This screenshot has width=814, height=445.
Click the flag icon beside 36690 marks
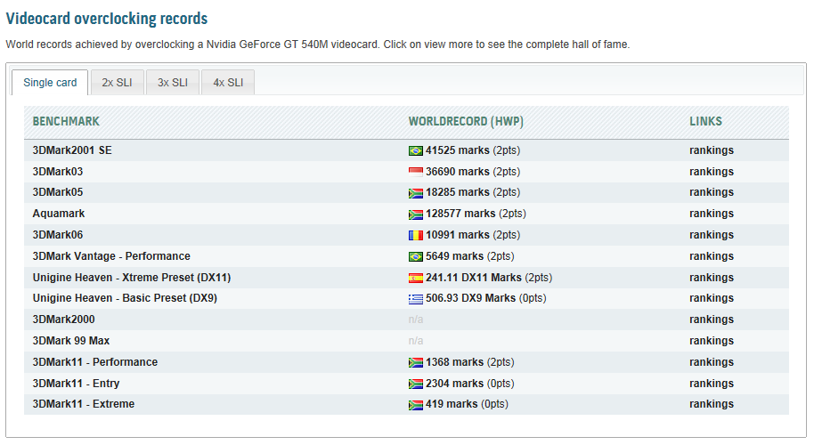point(415,172)
